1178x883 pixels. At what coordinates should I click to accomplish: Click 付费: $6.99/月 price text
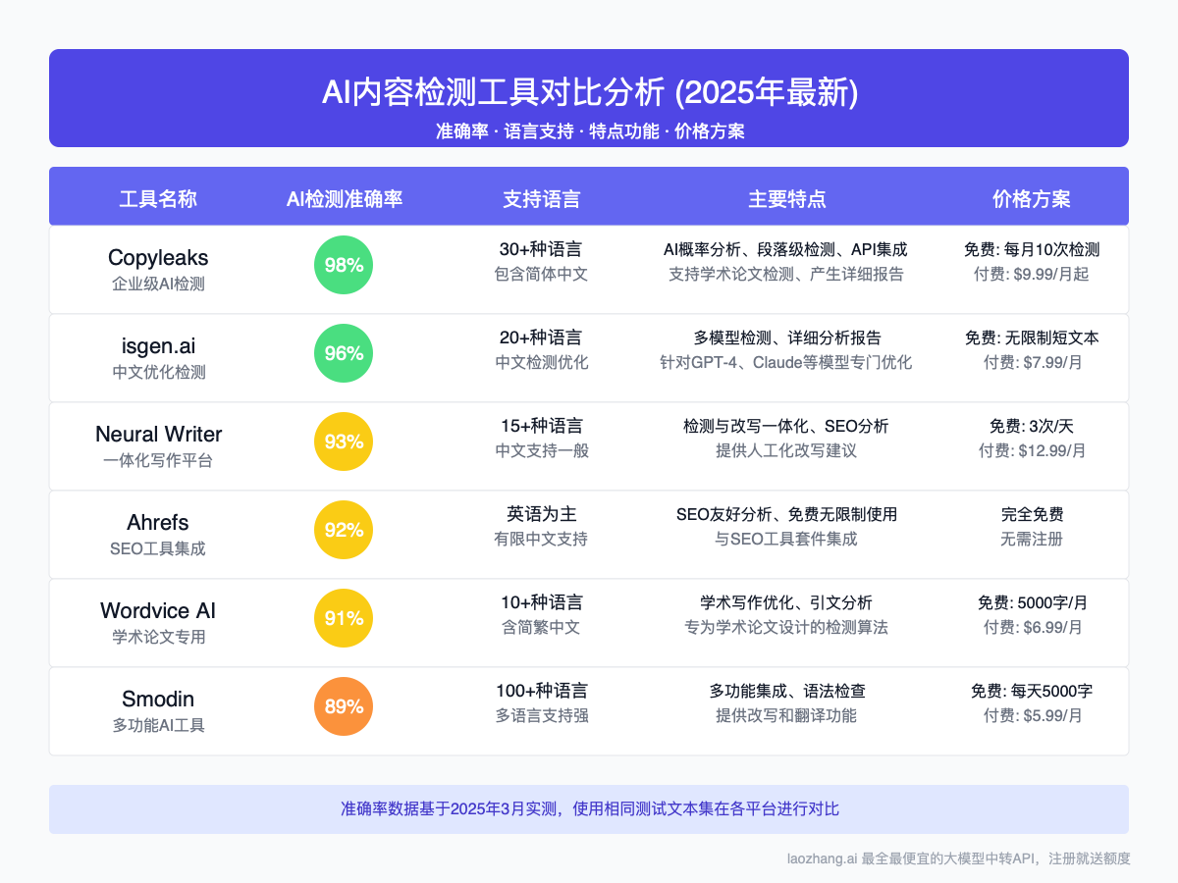pyautogui.click(x=1032, y=627)
